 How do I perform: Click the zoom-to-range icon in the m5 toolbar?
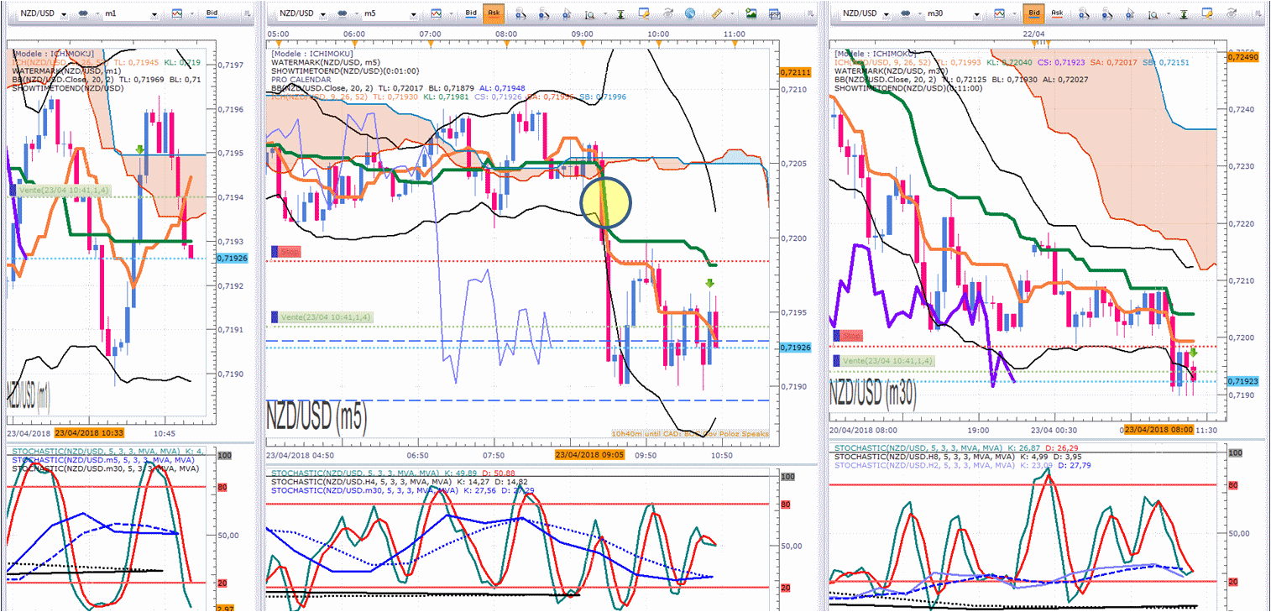point(591,13)
